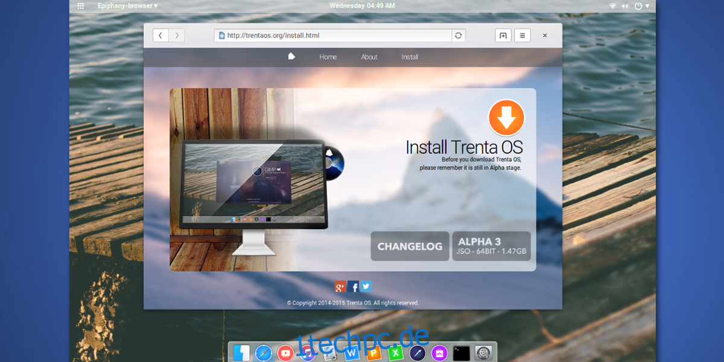Open a new tab in Epiphany
The image size is (724, 362).
[x=503, y=36]
